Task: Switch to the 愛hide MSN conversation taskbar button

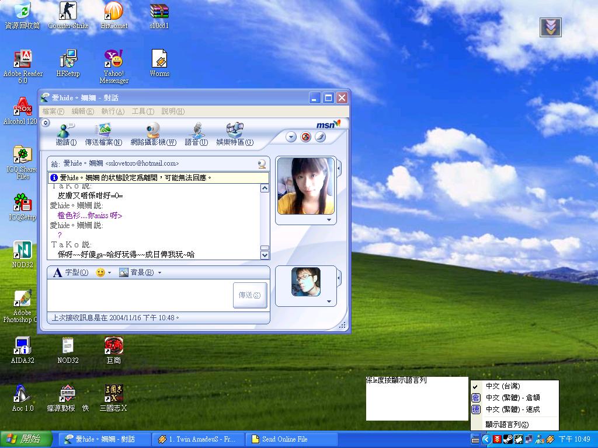Action: pyautogui.click(x=105, y=439)
